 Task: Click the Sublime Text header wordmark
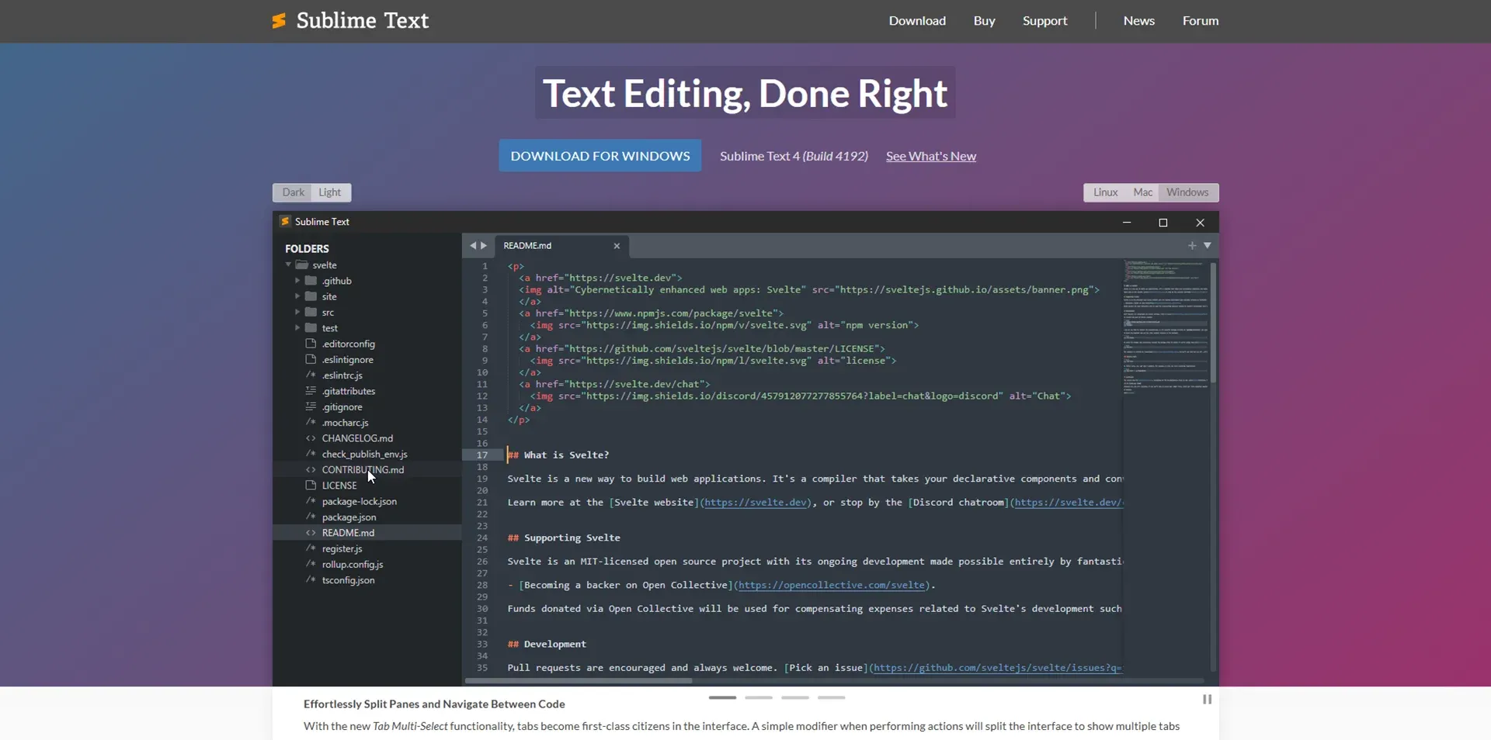click(362, 21)
